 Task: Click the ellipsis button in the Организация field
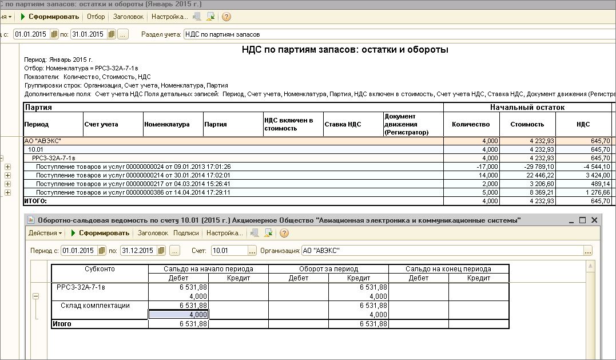coord(587,250)
